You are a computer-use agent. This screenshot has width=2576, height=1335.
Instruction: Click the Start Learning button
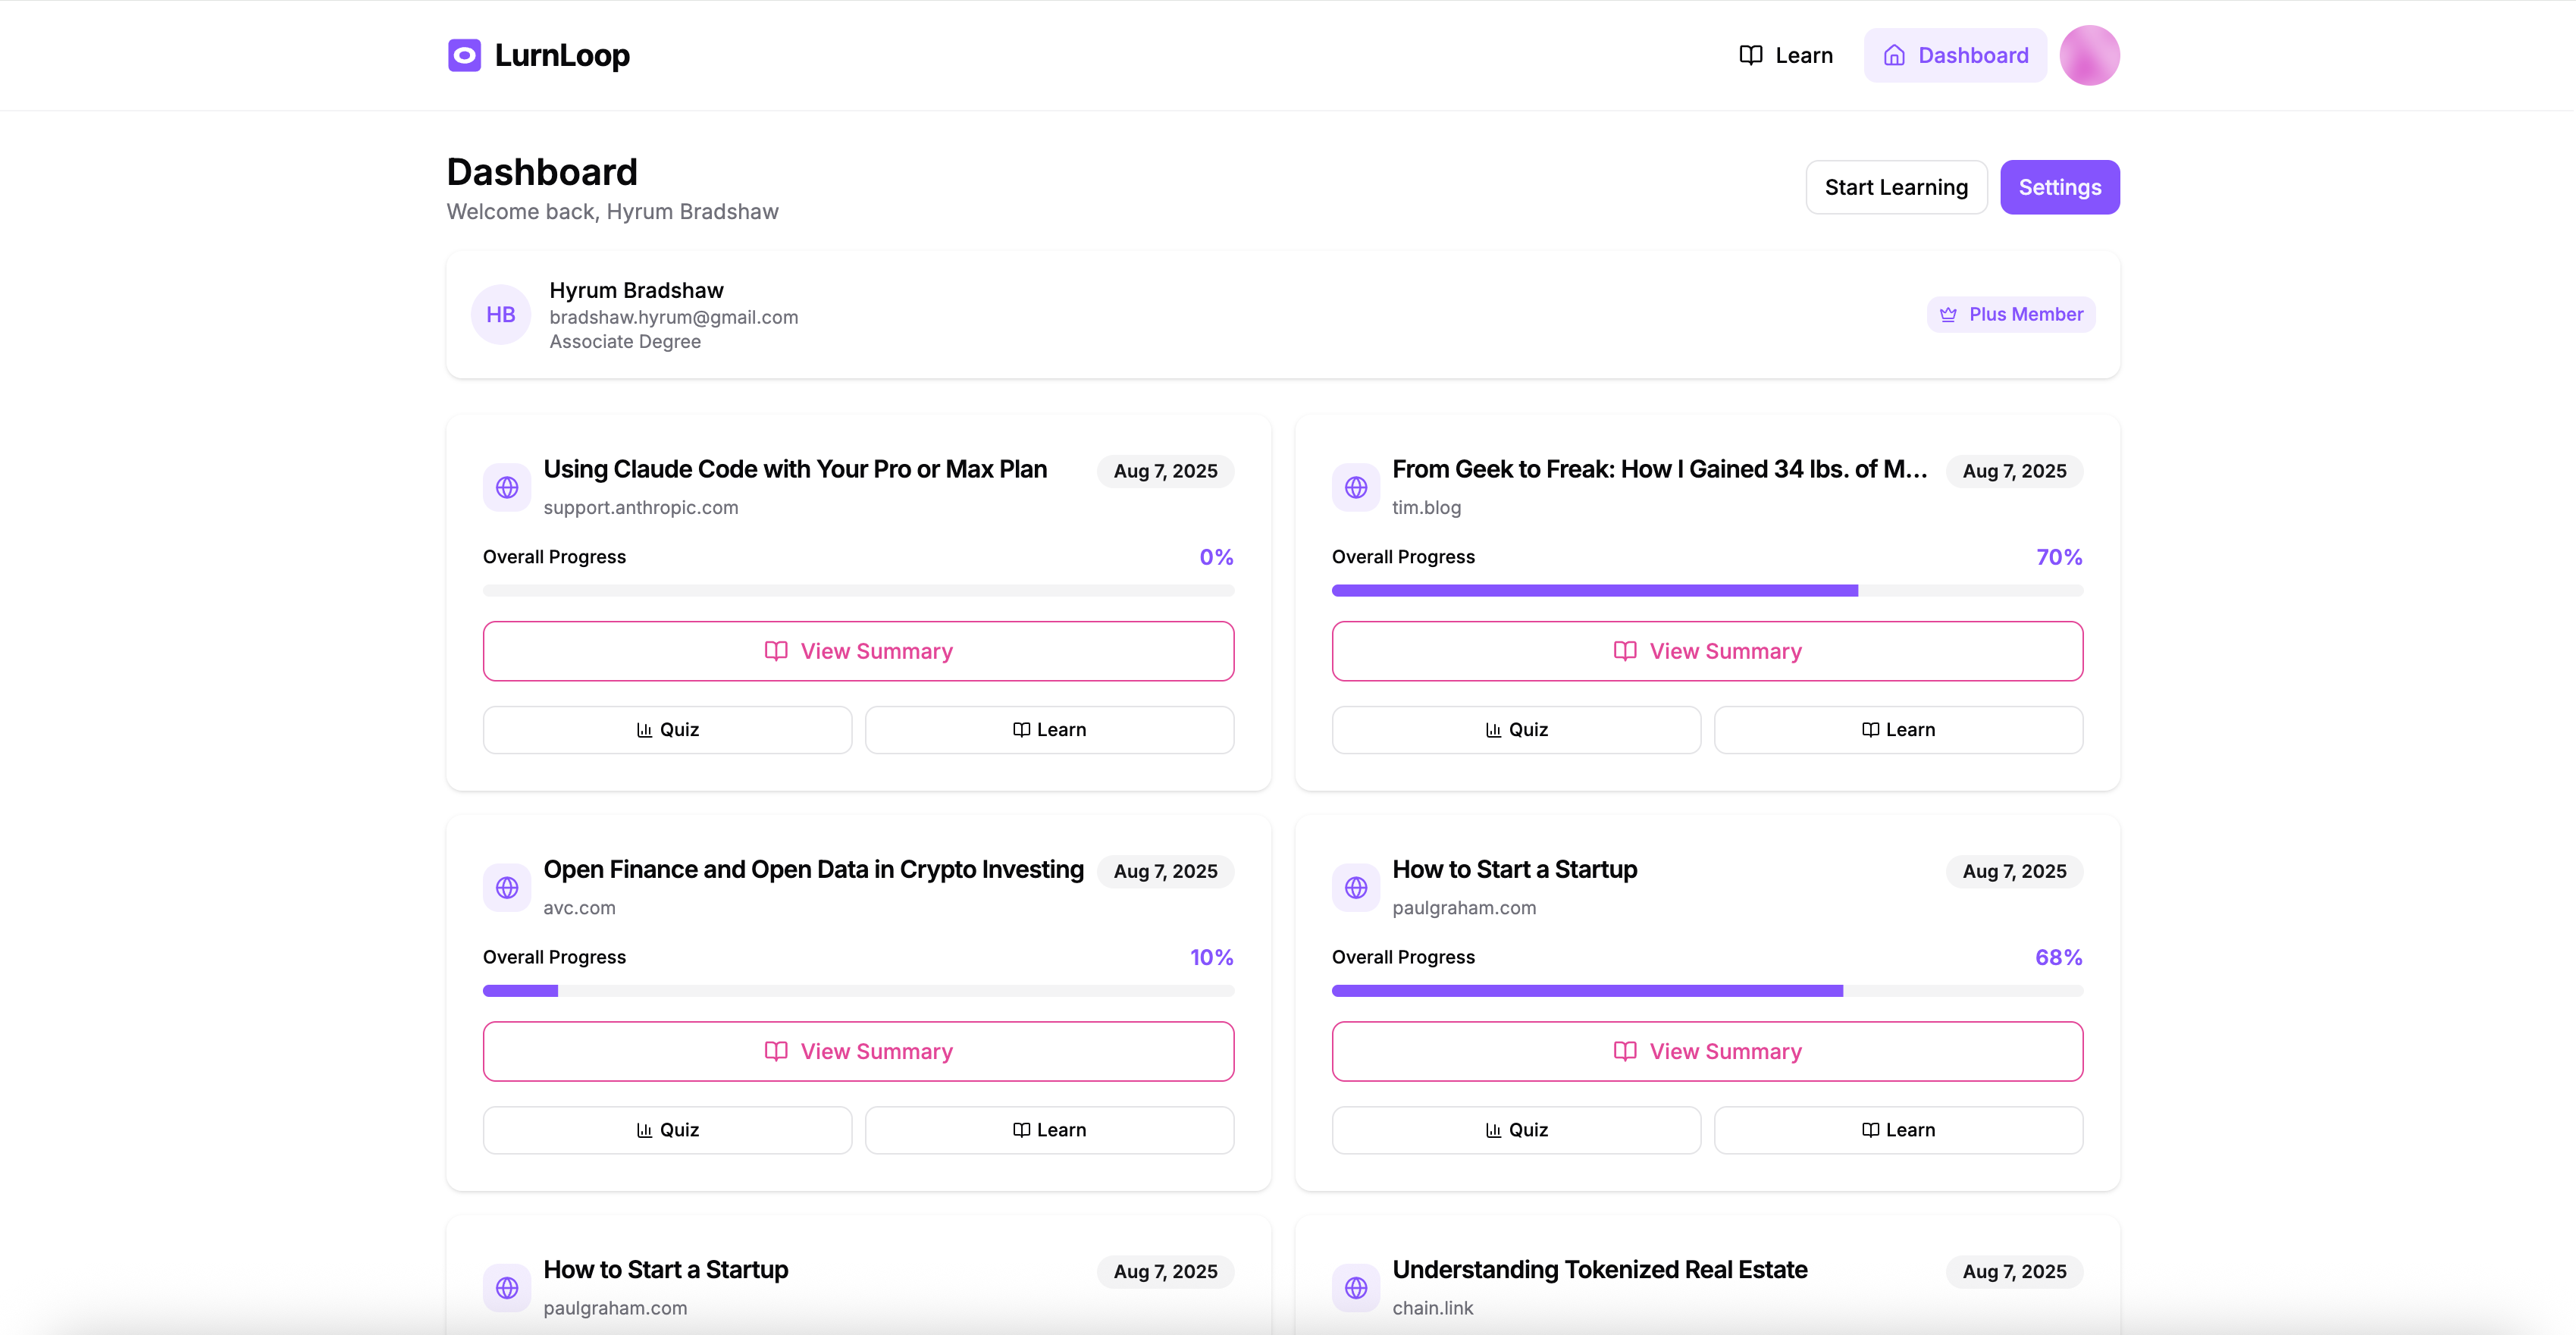[x=1896, y=187]
